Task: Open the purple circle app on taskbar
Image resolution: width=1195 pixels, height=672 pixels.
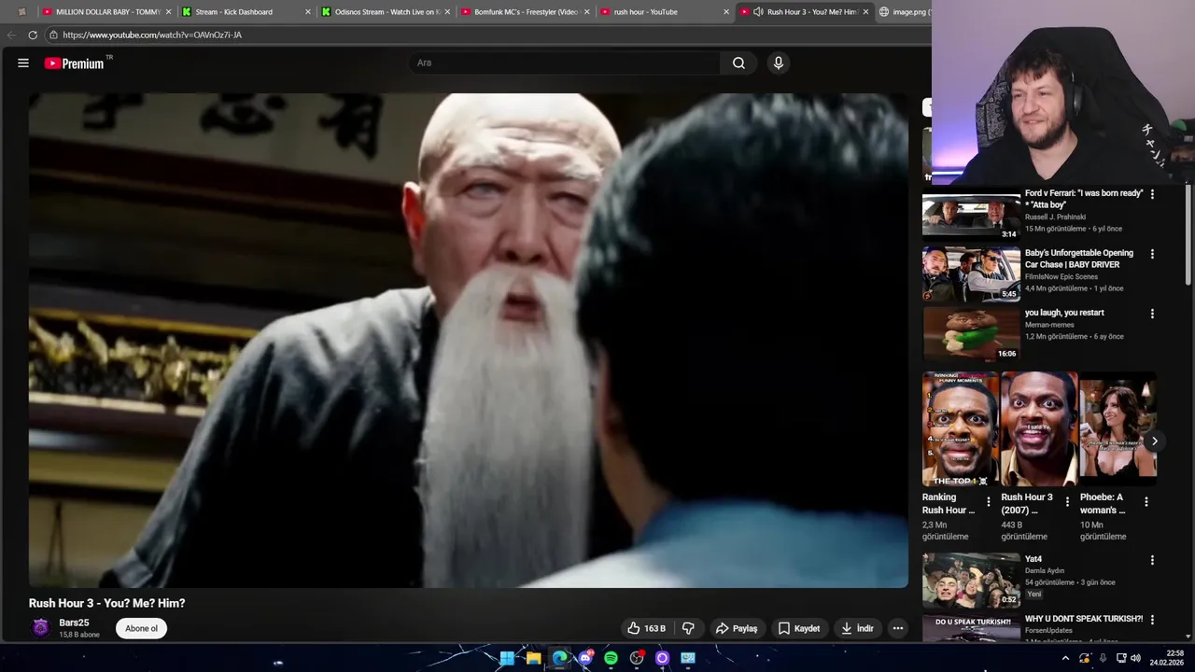Action: [662, 658]
